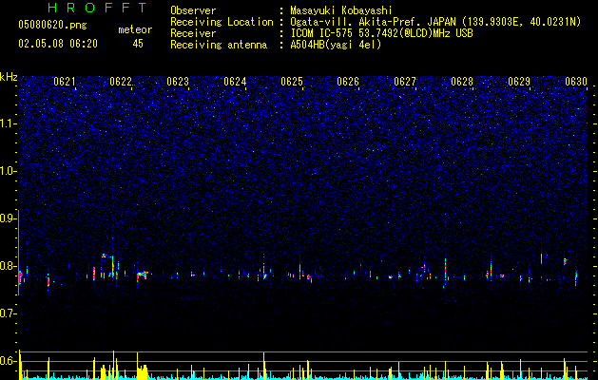Screen dimensions: 598x380
Task: Select observer name Masayuki Kobayashi
Action: [x=341, y=10]
